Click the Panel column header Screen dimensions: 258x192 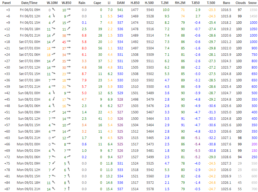tap(6, 3)
